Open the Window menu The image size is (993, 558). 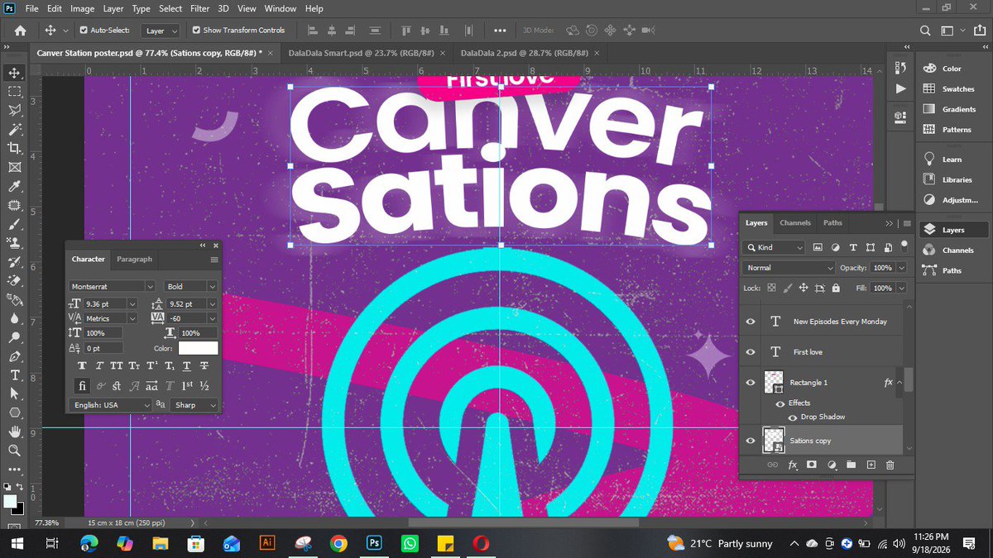[x=281, y=8]
